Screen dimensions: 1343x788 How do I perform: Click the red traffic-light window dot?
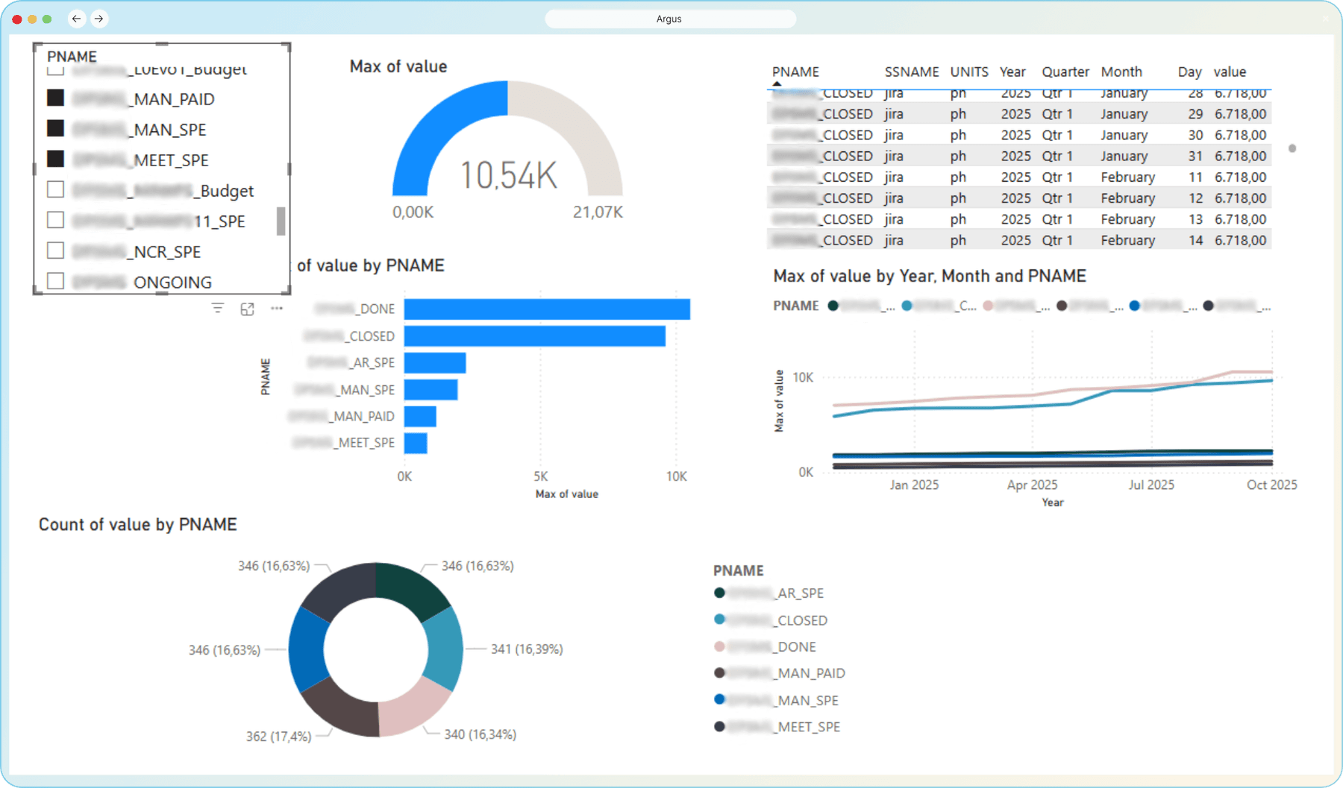tap(17, 19)
